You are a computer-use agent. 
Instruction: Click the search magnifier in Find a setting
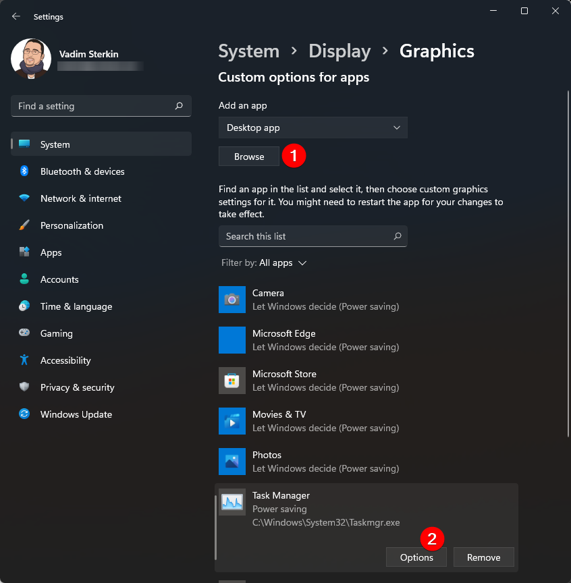tap(179, 106)
